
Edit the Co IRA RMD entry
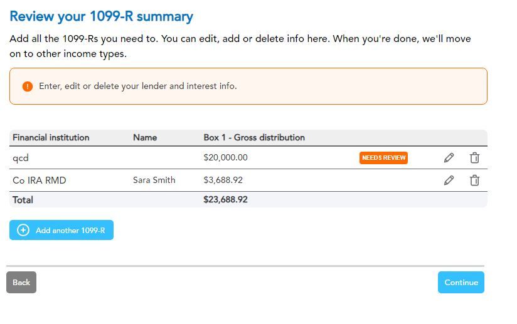449,180
